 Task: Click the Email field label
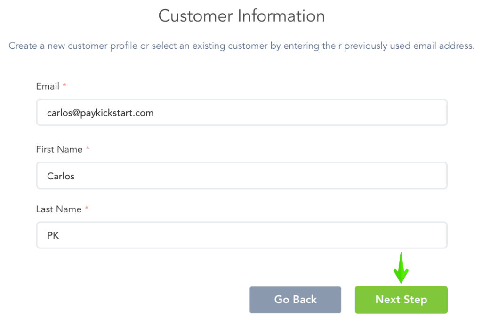click(48, 86)
